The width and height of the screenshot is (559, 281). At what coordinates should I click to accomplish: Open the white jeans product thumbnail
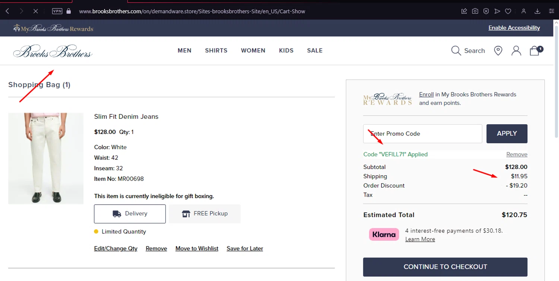point(46,159)
